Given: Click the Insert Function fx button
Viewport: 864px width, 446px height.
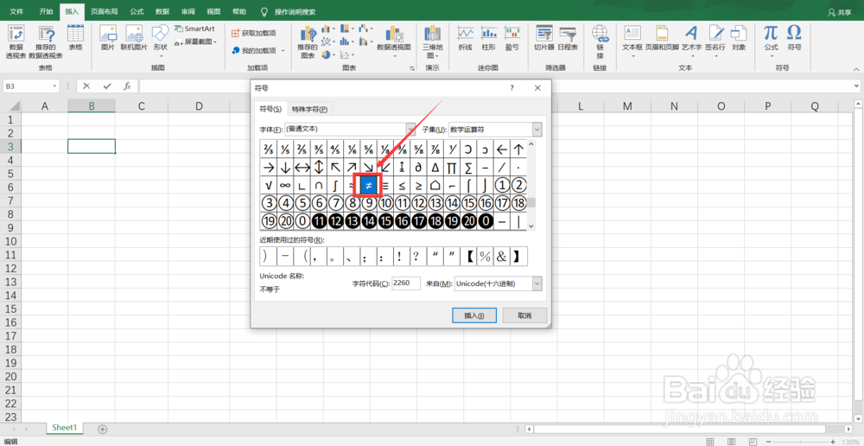Looking at the screenshot, I should coord(127,86).
